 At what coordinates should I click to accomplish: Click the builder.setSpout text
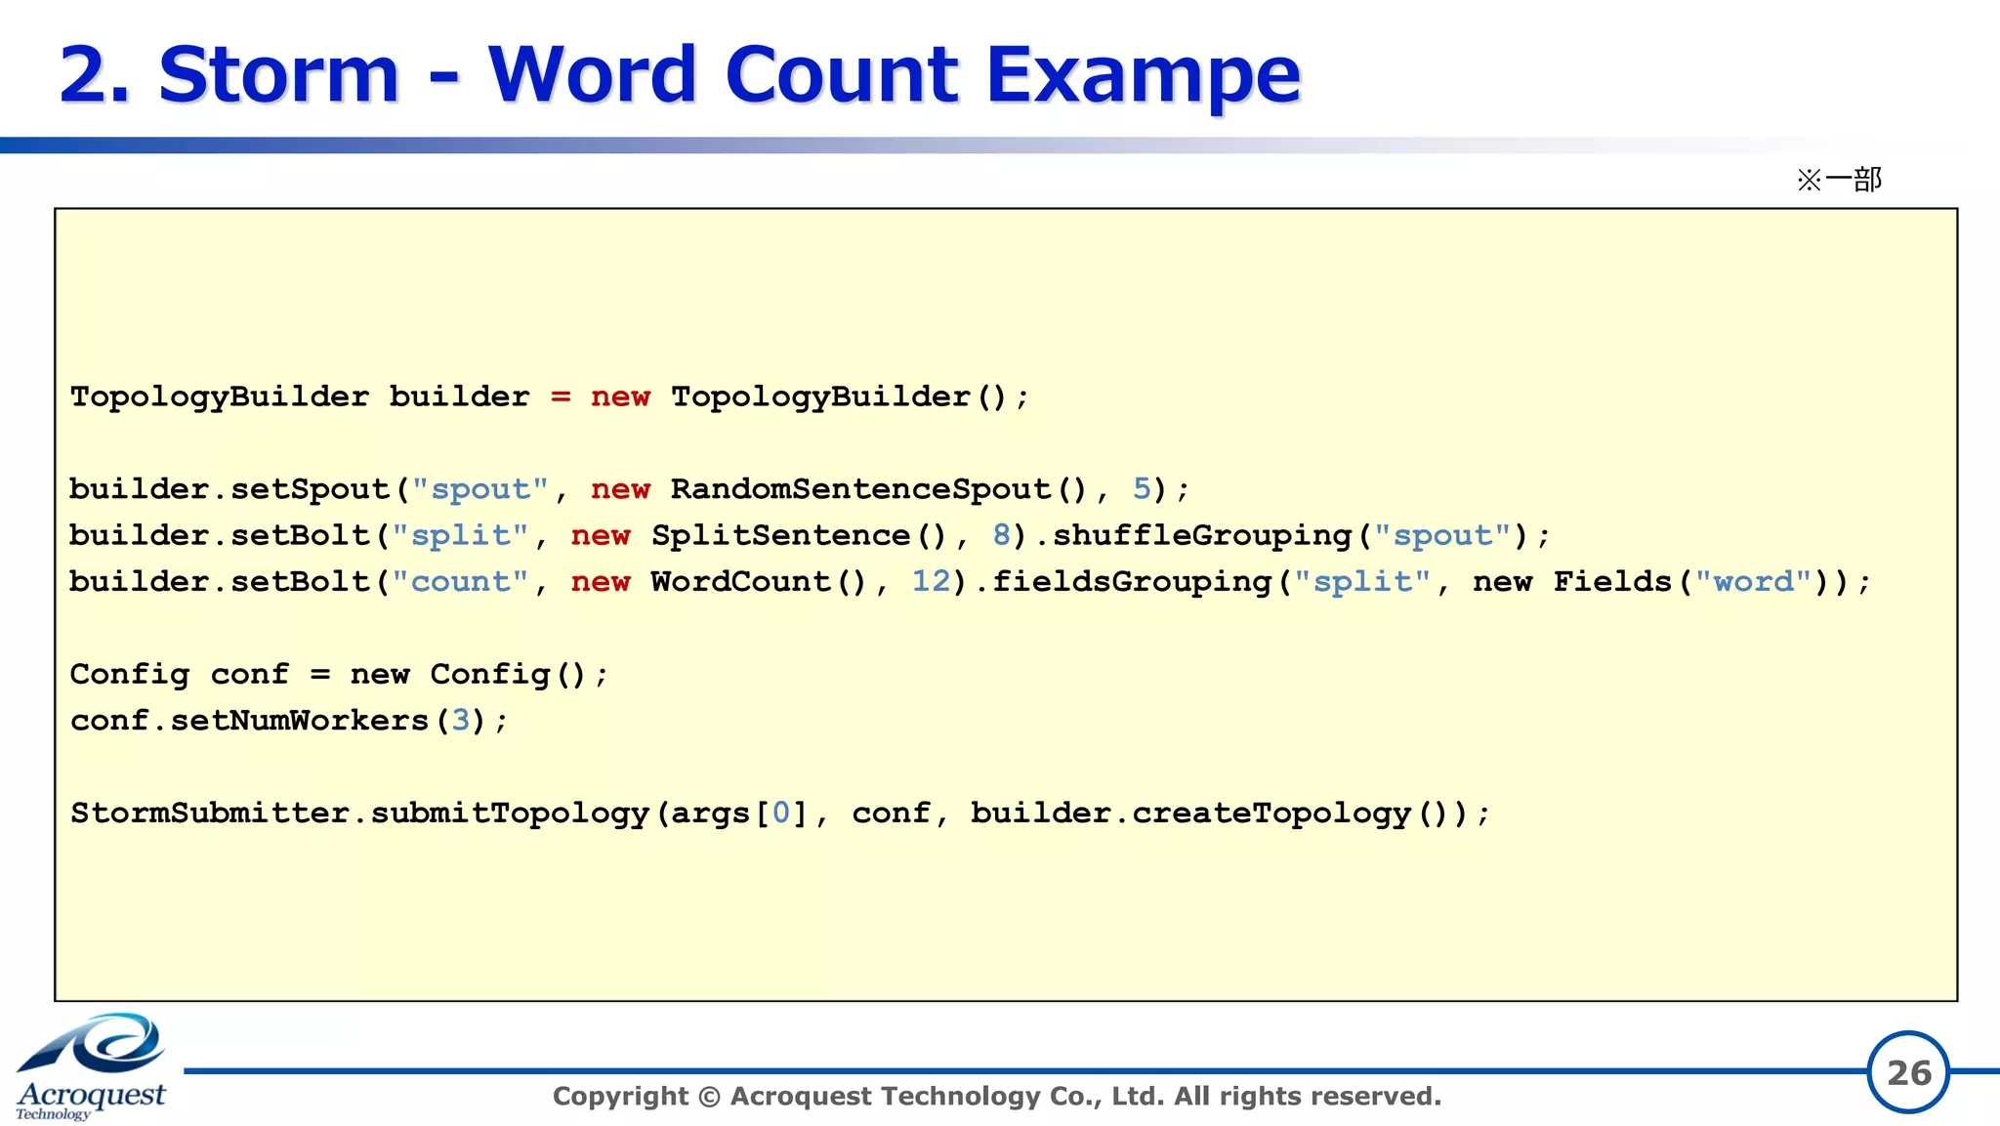(x=229, y=488)
